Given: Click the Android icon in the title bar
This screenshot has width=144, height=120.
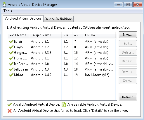Looking at the screenshot, I should point(4,4).
